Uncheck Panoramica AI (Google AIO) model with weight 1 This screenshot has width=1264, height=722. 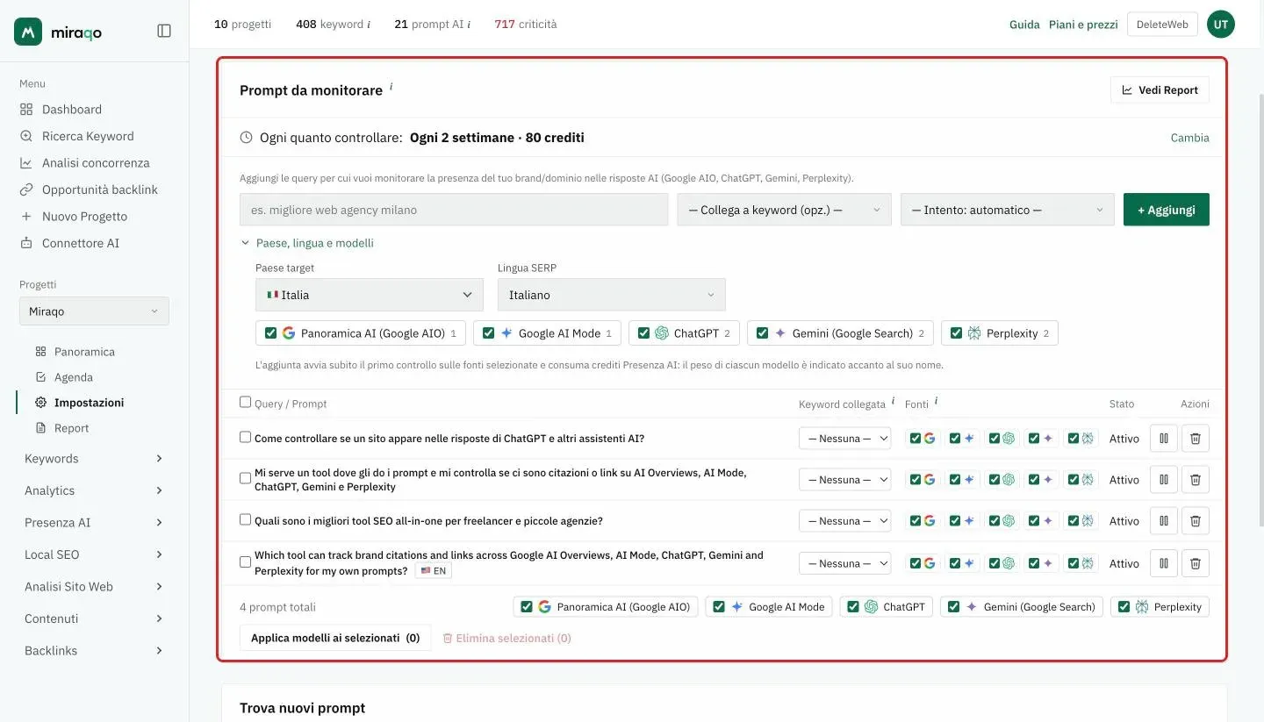[270, 333]
